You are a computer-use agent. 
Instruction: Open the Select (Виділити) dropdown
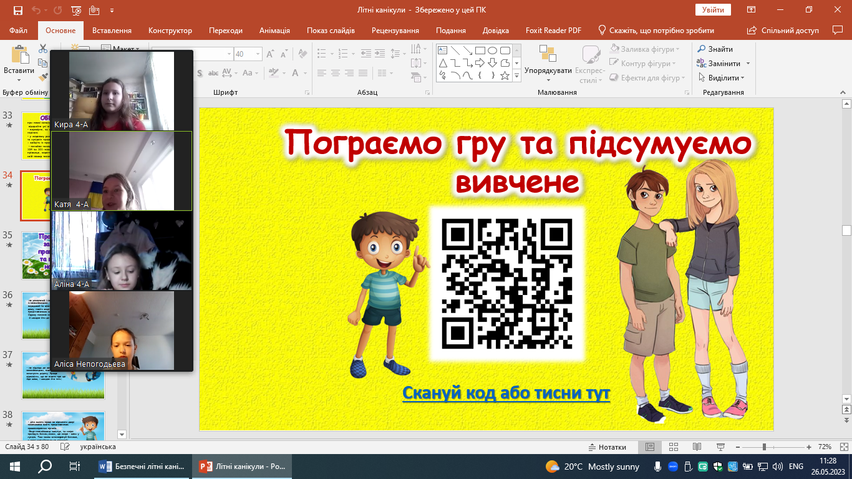(x=721, y=78)
